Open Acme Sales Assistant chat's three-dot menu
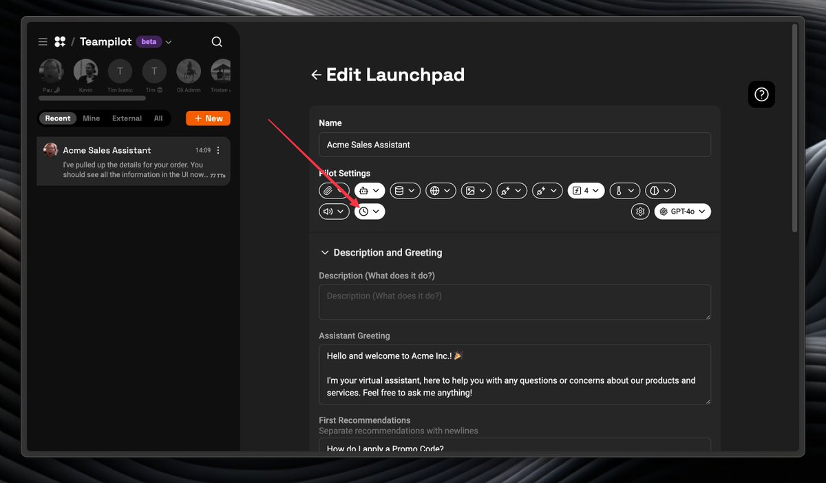 tap(218, 150)
